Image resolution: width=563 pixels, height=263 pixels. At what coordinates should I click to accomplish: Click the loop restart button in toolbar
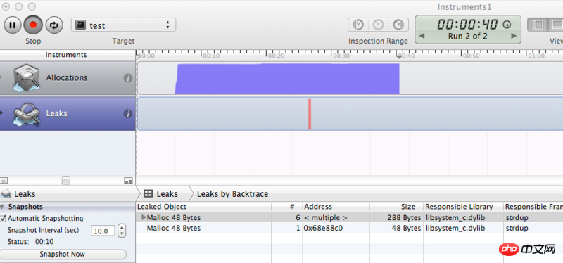click(54, 25)
